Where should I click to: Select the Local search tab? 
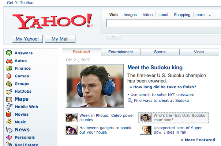coord(163,15)
